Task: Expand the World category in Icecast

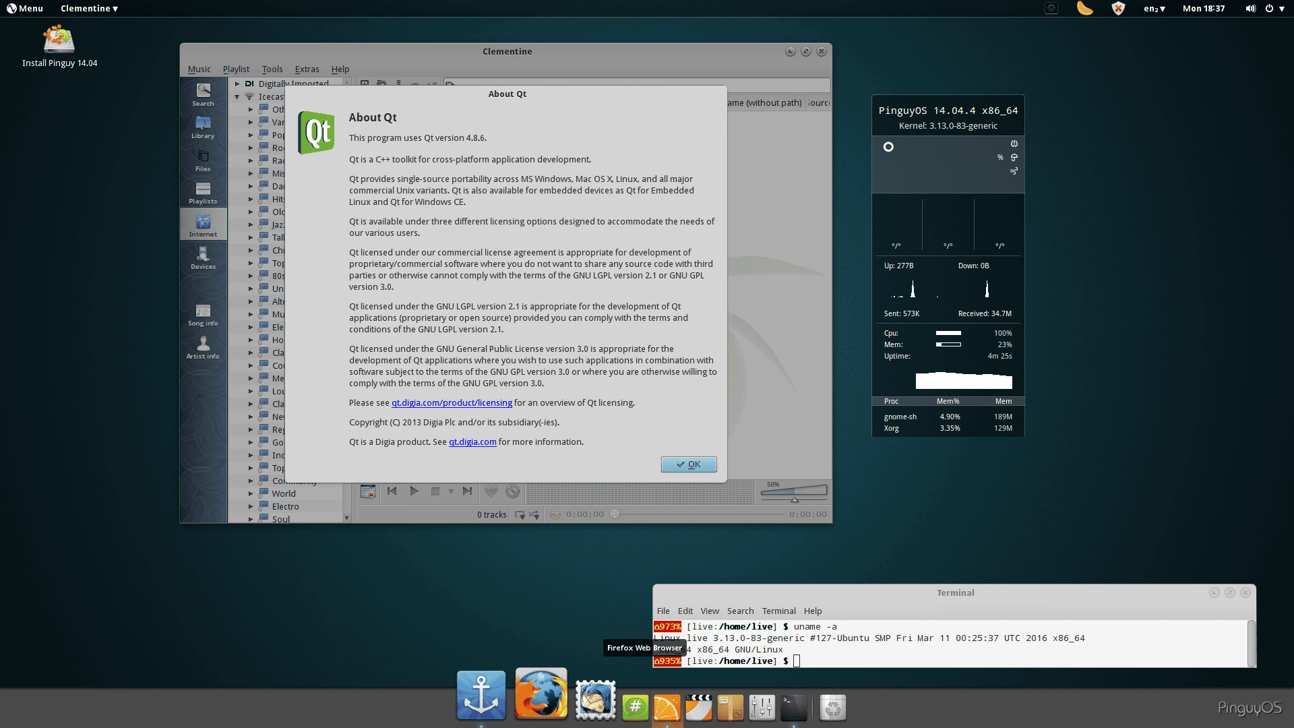Action: pyautogui.click(x=251, y=493)
